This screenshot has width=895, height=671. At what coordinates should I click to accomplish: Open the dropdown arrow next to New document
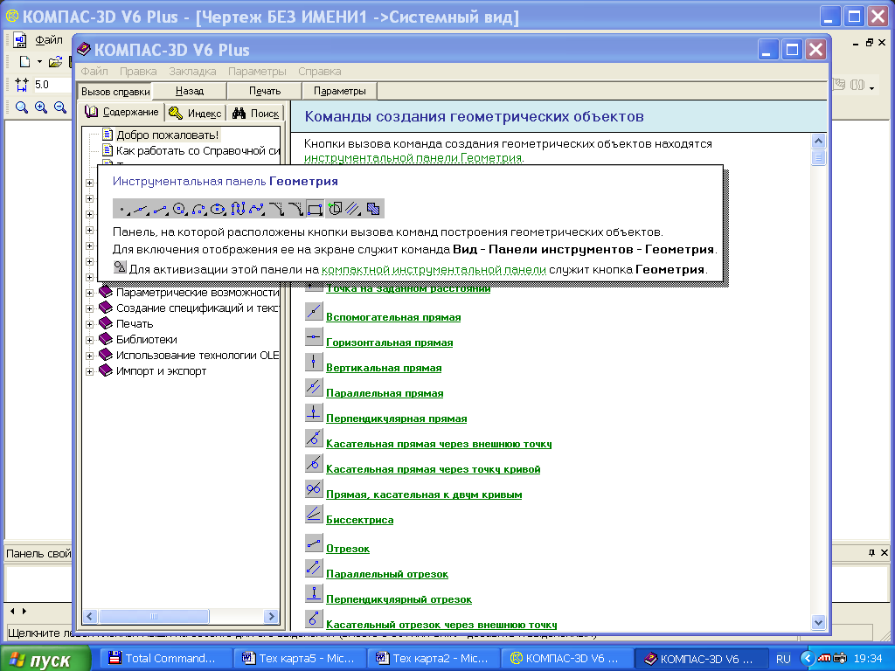tap(39, 62)
